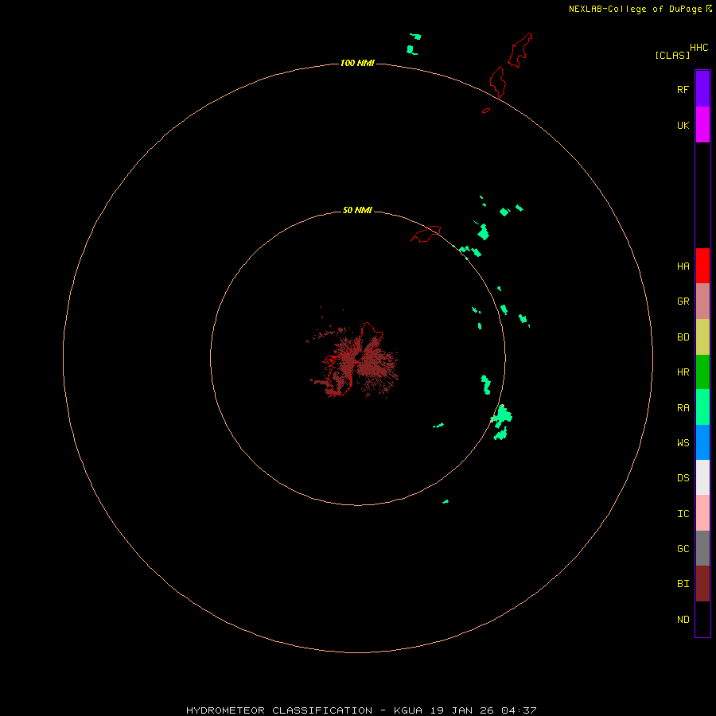Click the 'HHC' product label
The height and width of the screenshot is (716, 716).
[x=698, y=48]
